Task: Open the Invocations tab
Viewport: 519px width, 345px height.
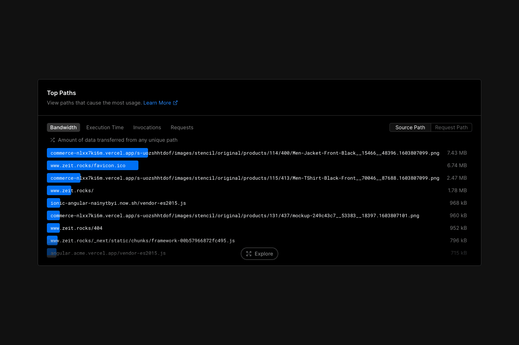Action: coord(147,128)
